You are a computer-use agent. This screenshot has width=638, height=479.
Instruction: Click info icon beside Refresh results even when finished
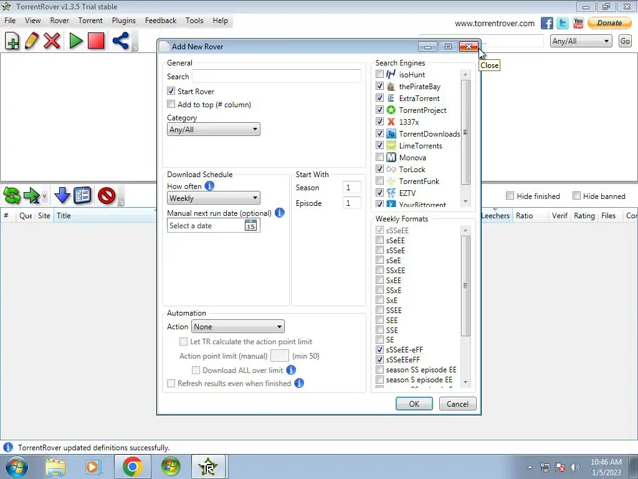299,384
